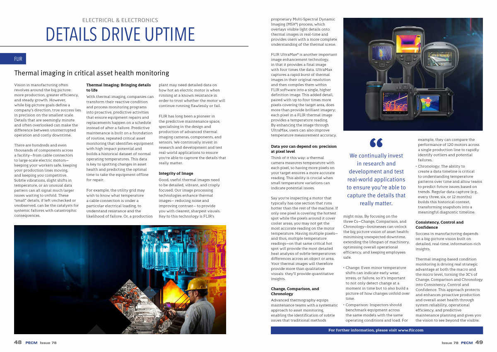Click the 'We continually invest' pull quote
Screen dimensions: 497x352
(x=377, y=180)
